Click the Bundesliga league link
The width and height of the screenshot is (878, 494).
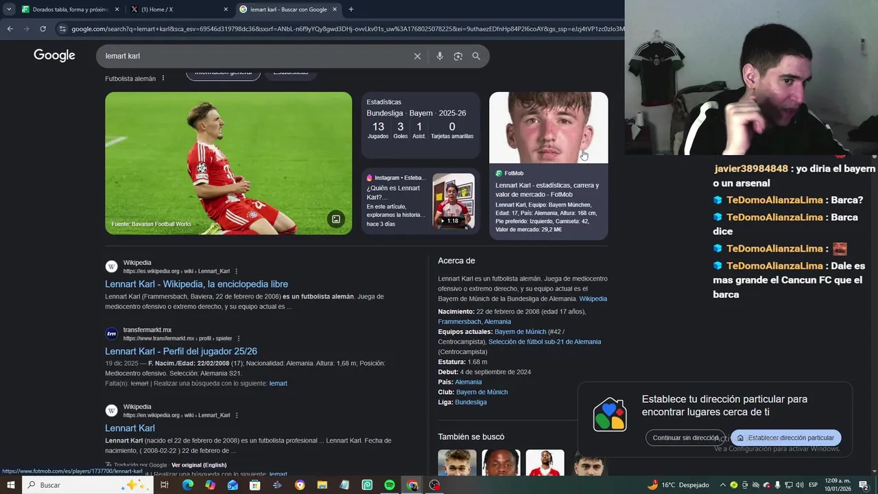pyautogui.click(x=471, y=402)
